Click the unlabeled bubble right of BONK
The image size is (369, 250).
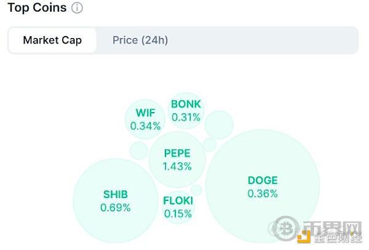point(219,124)
